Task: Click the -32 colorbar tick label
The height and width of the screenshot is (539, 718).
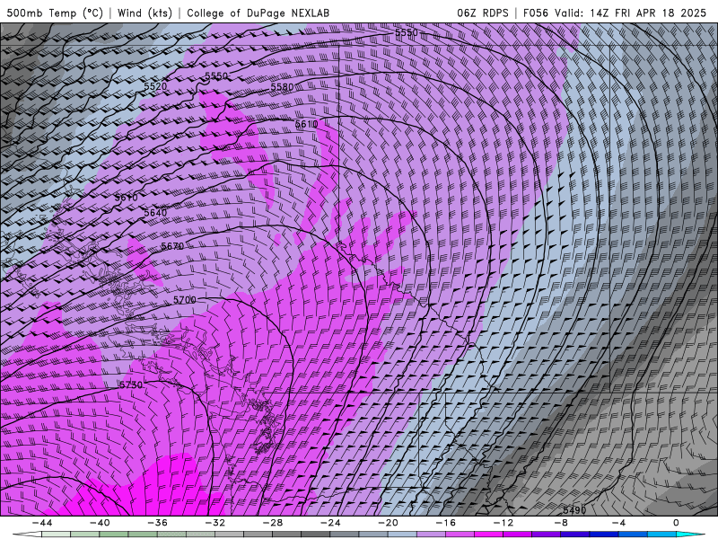Action: pyautogui.click(x=215, y=523)
